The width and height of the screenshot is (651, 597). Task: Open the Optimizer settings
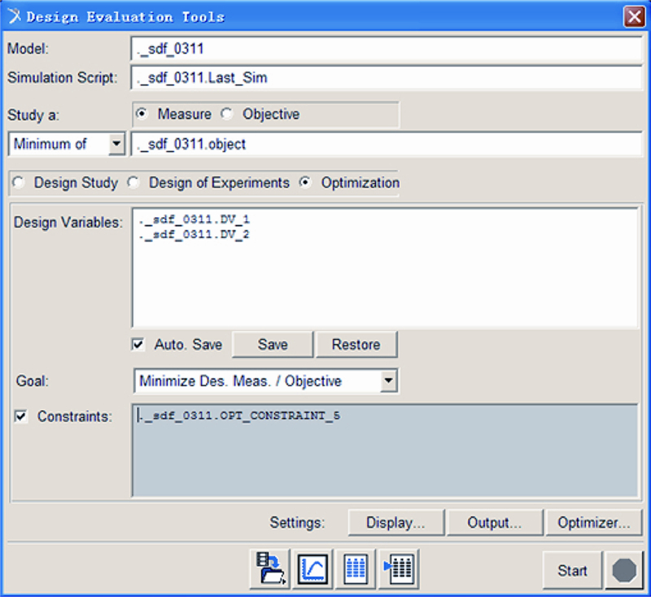click(594, 523)
